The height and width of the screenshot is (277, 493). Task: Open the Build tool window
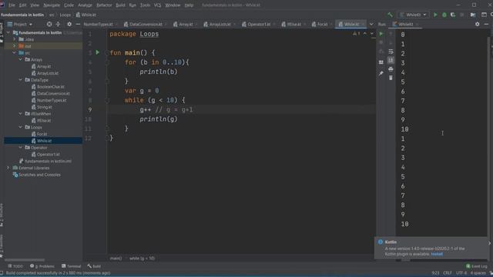(94, 266)
